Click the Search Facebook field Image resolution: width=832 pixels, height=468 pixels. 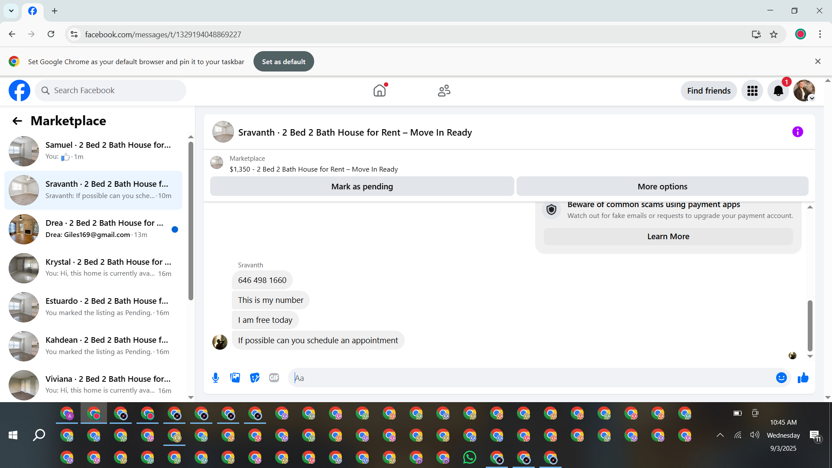point(110,91)
